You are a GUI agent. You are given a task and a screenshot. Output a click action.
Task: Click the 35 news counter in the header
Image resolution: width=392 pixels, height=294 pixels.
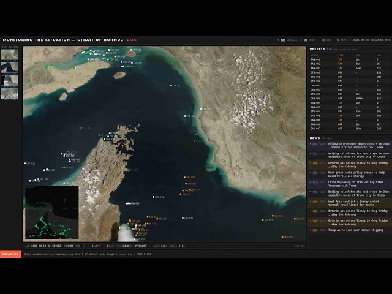pyautogui.click(x=309, y=40)
